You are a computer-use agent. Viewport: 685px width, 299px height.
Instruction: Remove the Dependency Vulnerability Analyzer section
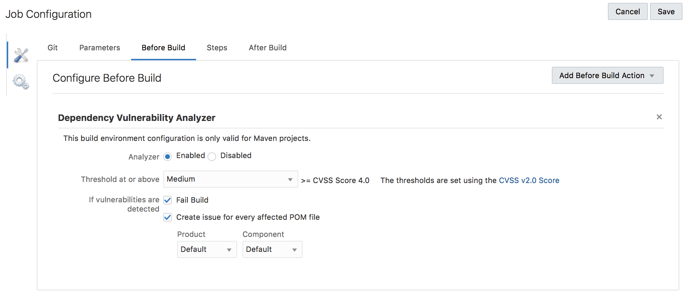(659, 117)
